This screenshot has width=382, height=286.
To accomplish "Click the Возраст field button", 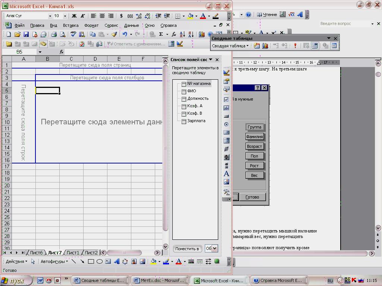I will (254, 146).
